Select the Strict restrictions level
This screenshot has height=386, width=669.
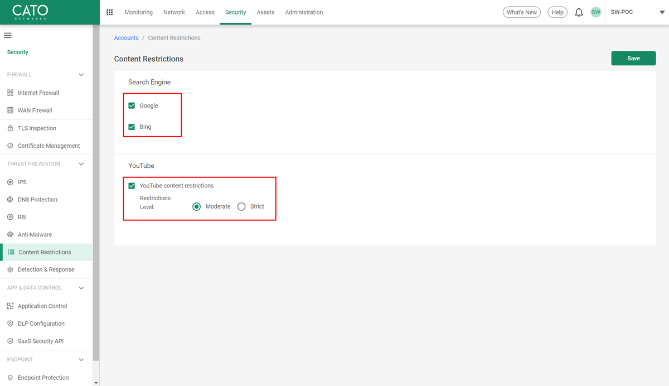pyautogui.click(x=241, y=206)
